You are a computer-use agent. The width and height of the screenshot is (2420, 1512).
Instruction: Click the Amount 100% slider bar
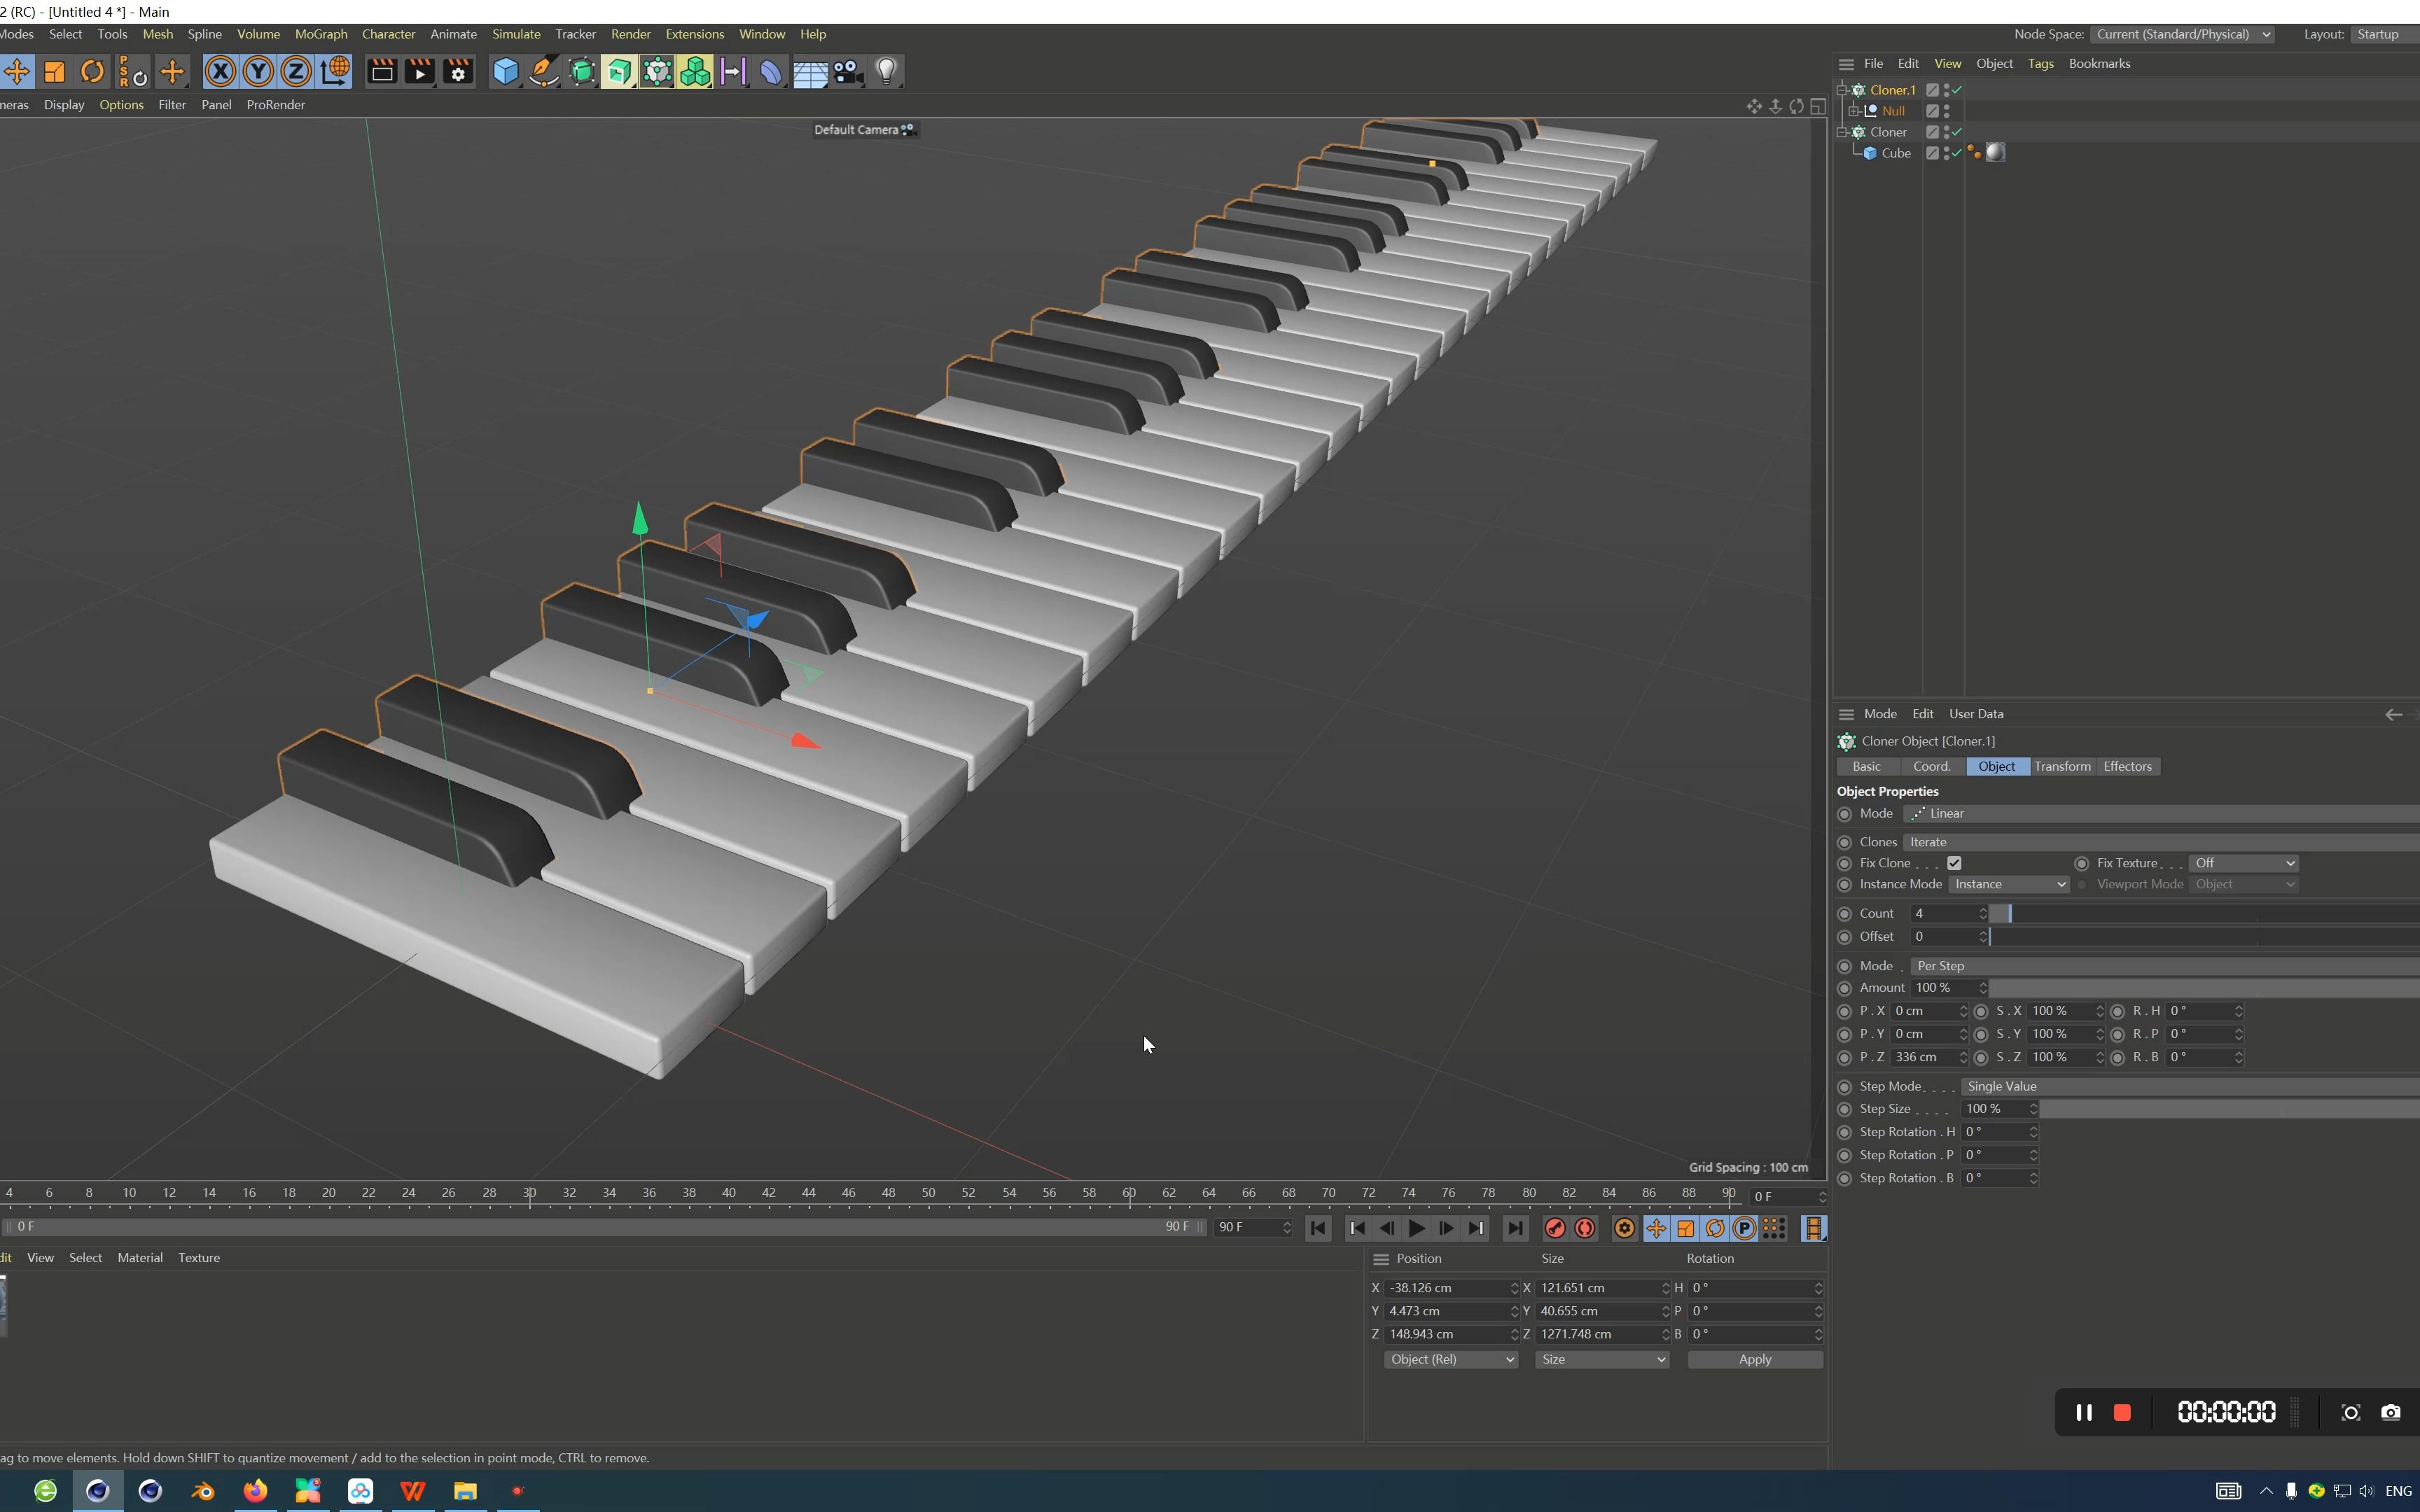[x=2200, y=987]
